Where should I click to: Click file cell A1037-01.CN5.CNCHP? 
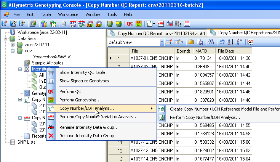click(x=152, y=58)
